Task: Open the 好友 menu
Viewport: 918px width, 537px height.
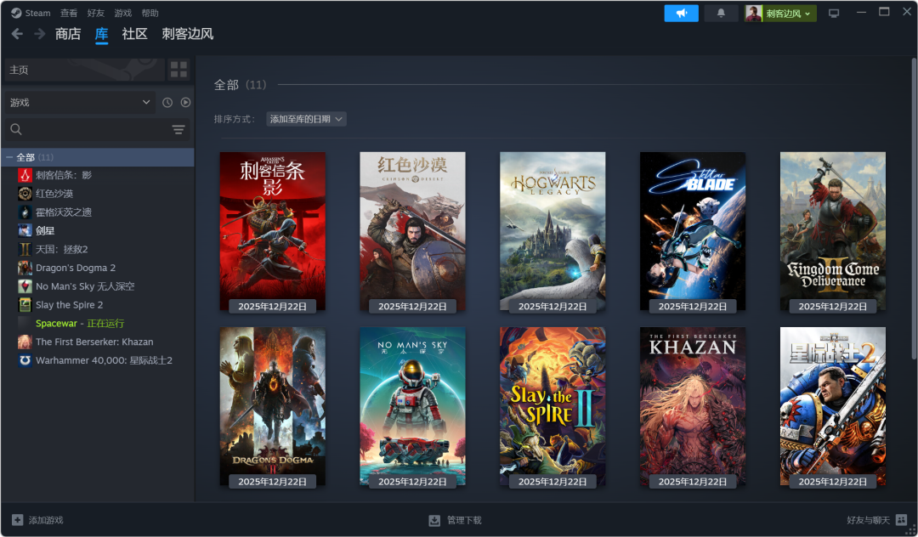Action: pos(95,13)
